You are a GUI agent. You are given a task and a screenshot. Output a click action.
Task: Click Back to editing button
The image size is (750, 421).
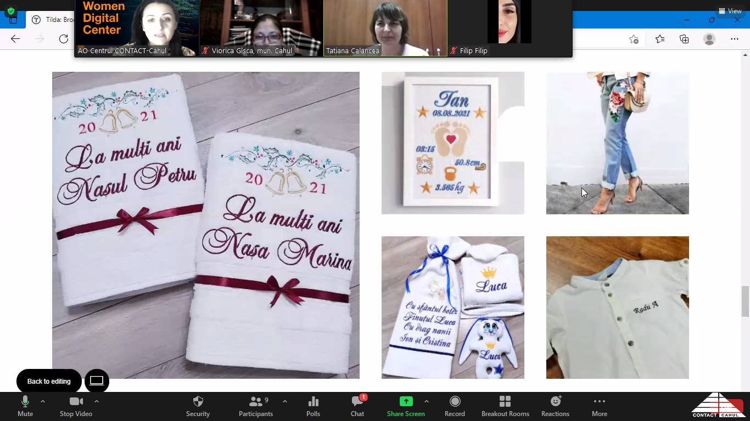point(49,381)
